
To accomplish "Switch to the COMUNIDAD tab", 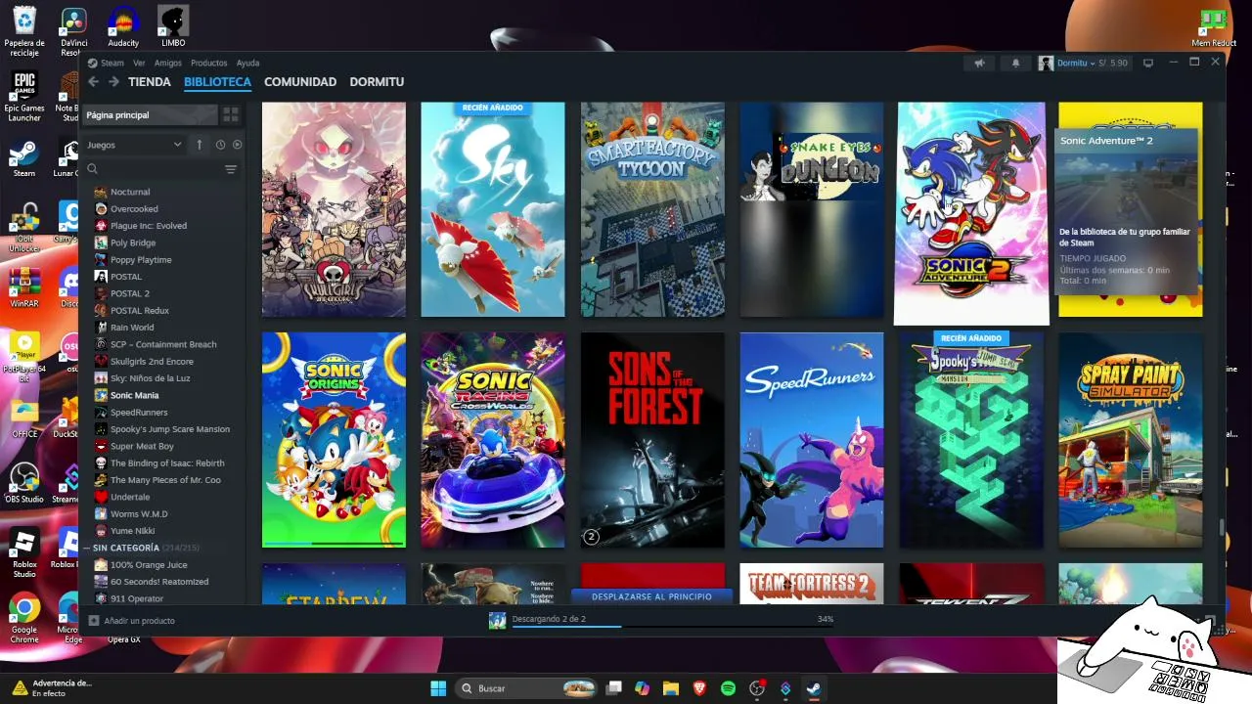I will [x=300, y=82].
